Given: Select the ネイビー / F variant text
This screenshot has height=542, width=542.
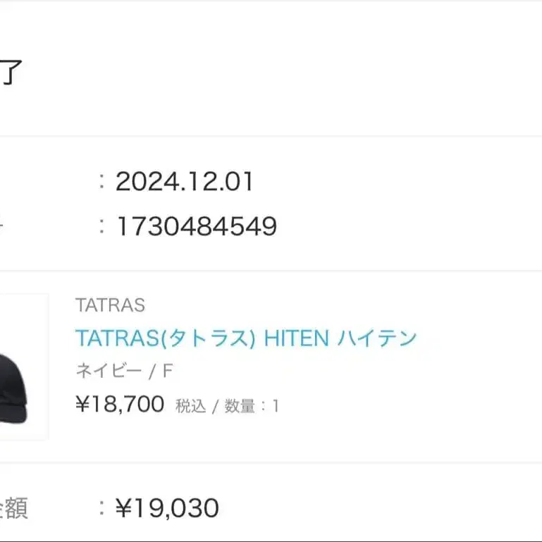Looking at the screenshot, I should coord(123,371).
